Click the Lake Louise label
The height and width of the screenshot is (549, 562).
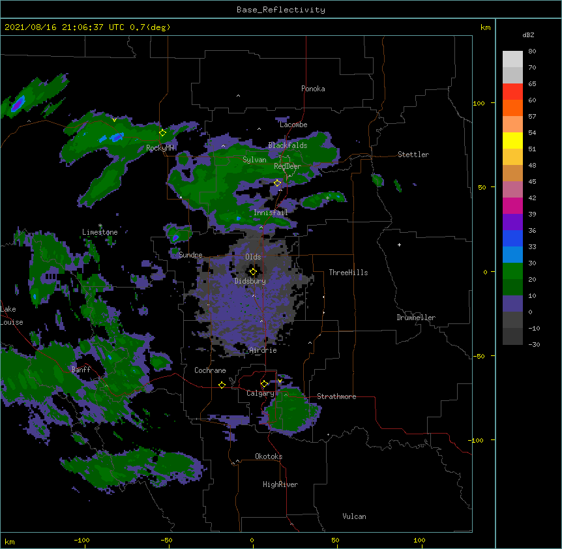click(12, 316)
